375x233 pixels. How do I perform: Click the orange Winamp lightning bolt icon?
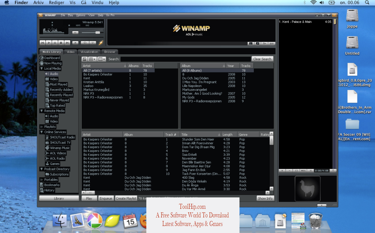click(101, 43)
